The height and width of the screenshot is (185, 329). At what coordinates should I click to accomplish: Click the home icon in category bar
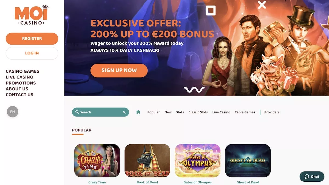[138, 112]
